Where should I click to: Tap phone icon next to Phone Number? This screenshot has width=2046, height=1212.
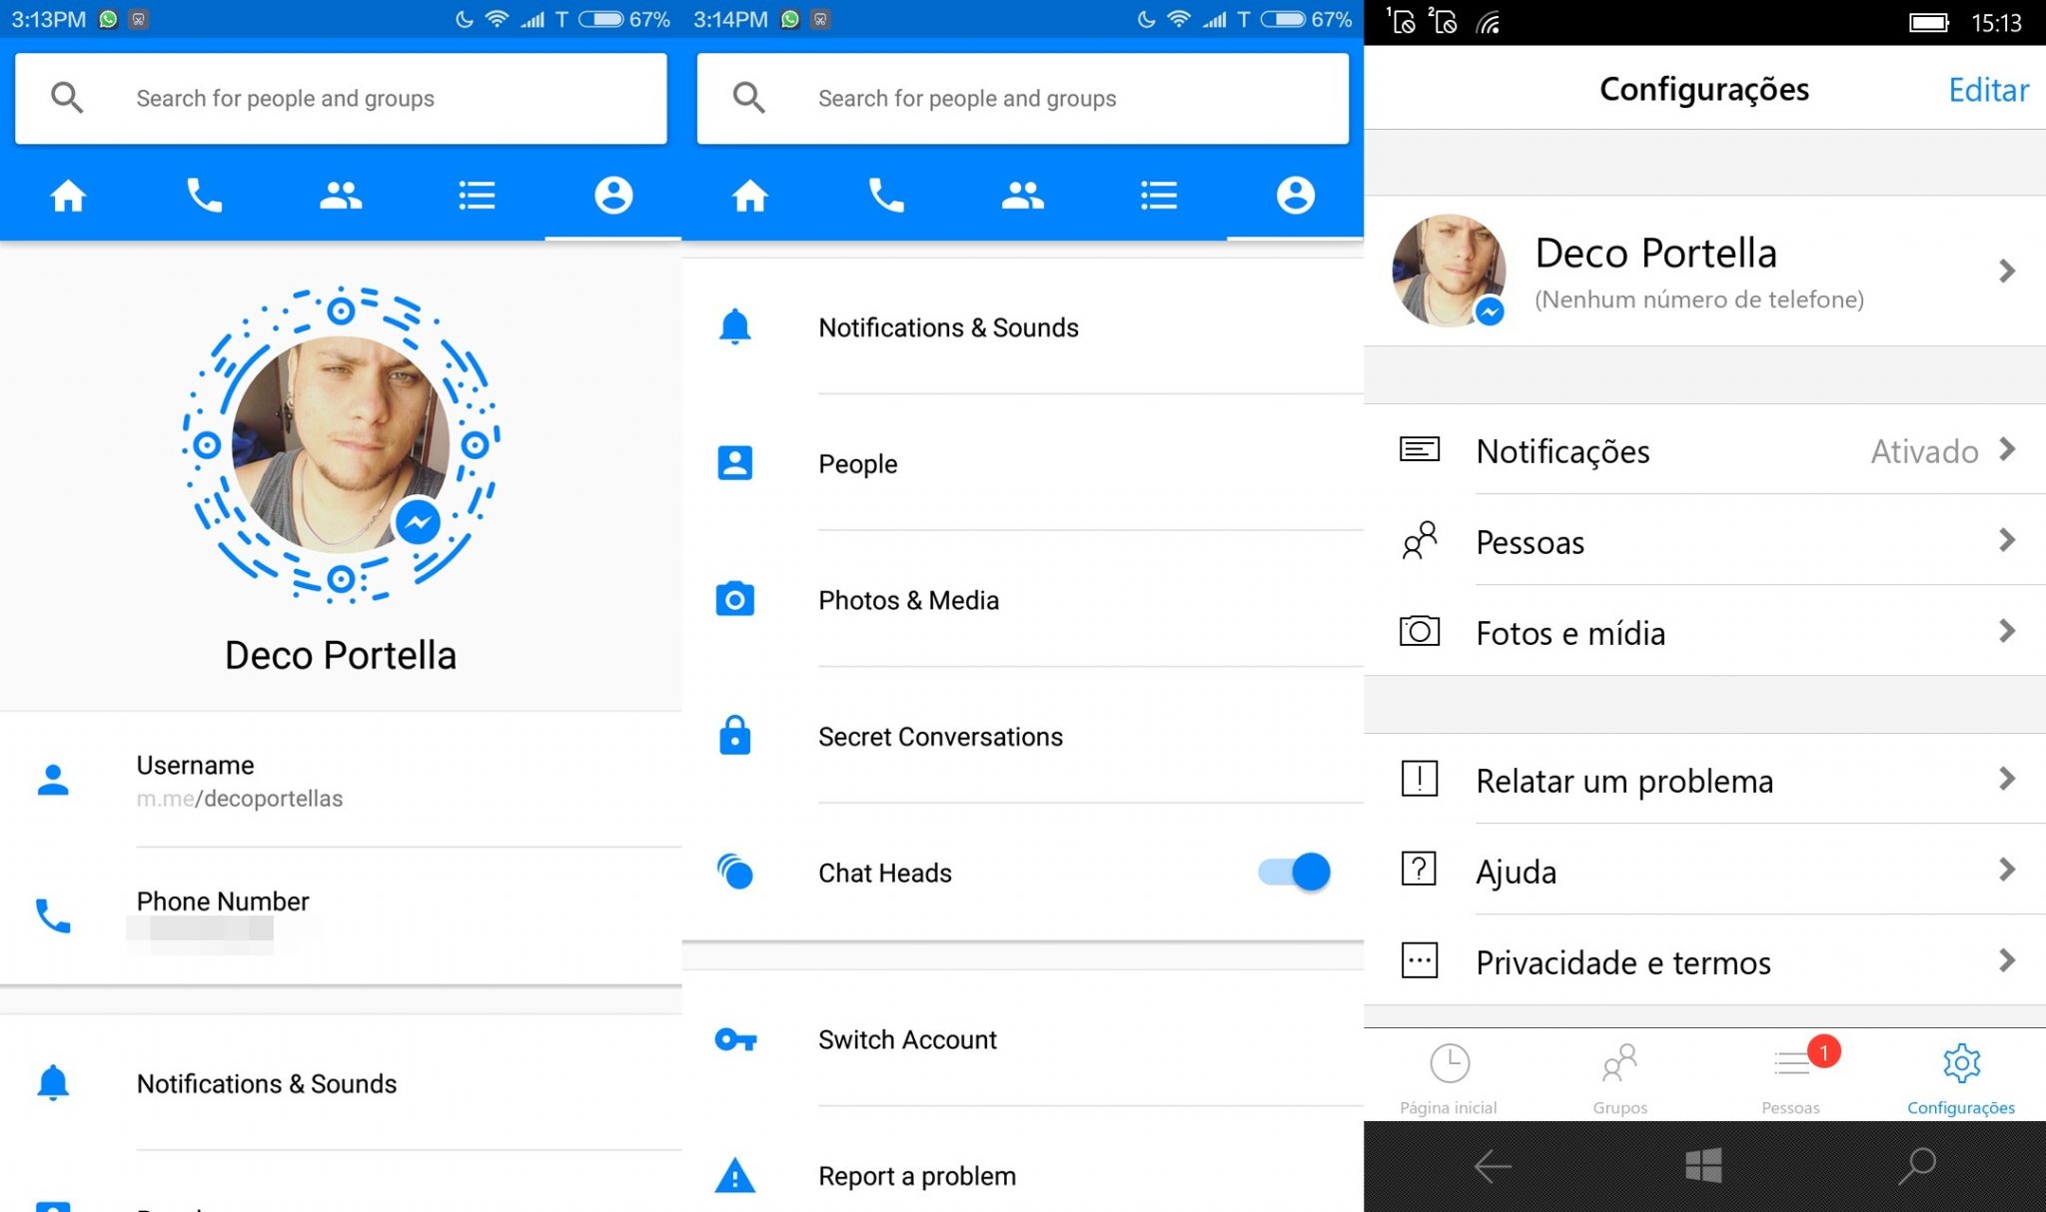point(53,915)
